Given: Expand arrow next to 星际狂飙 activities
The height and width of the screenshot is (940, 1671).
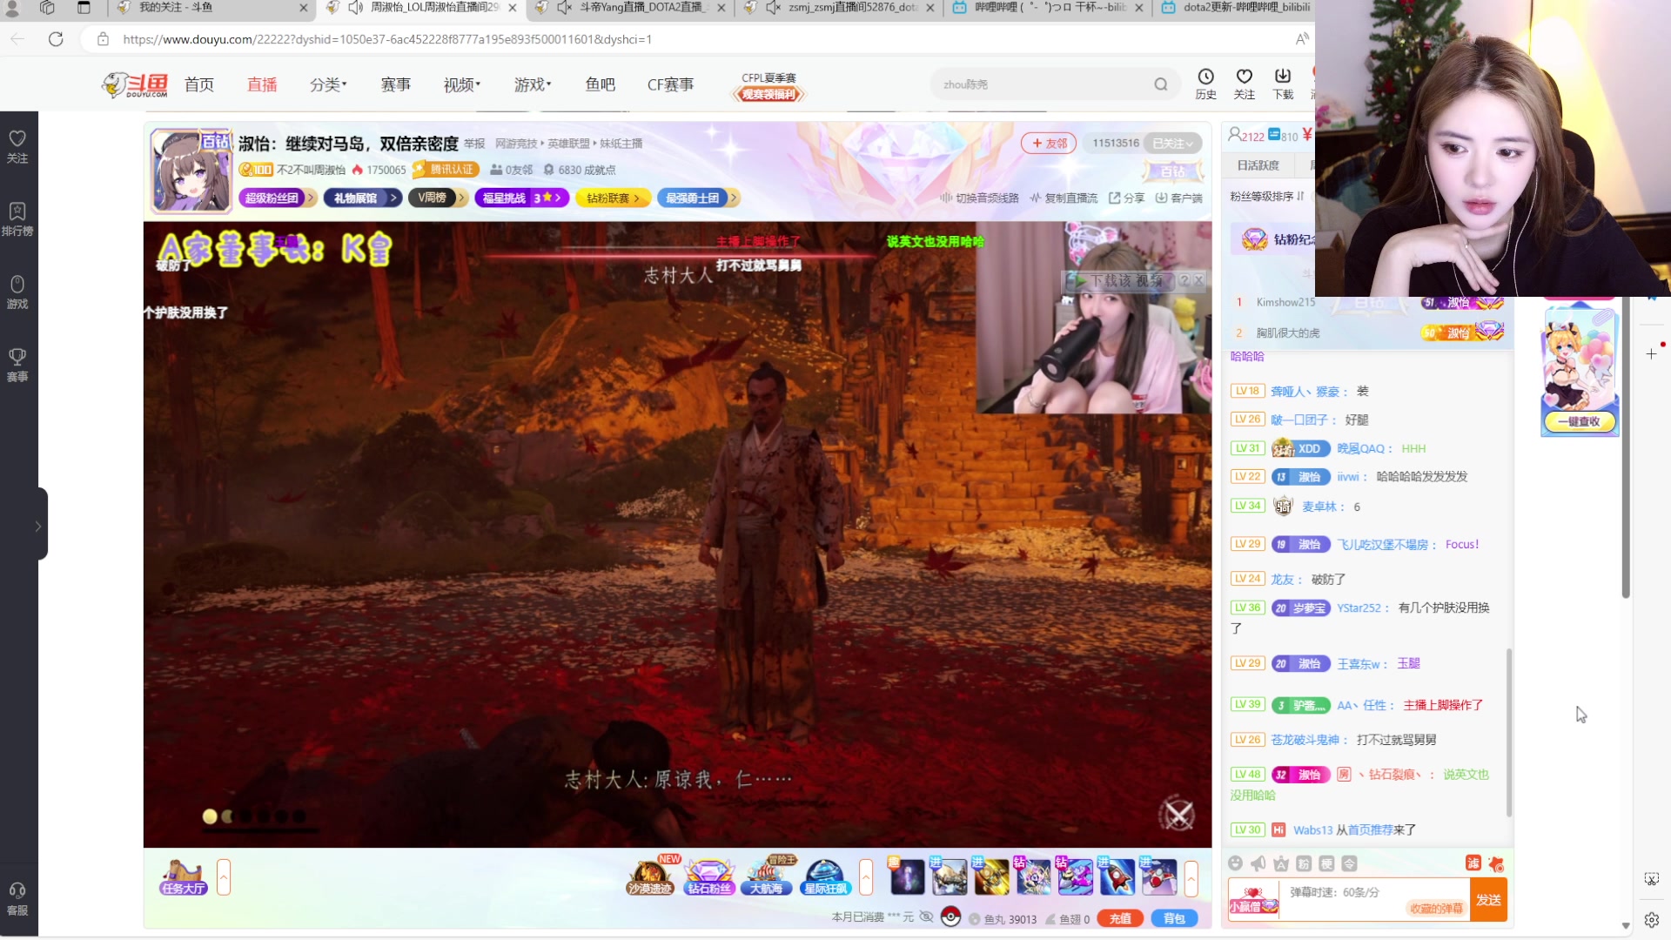Looking at the screenshot, I should [x=866, y=877].
